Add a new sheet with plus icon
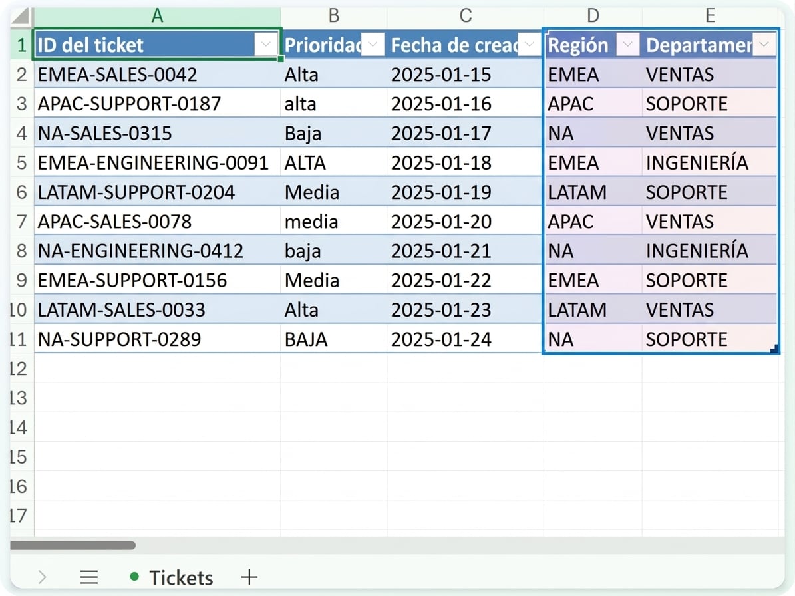795x596 pixels. [x=249, y=577]
